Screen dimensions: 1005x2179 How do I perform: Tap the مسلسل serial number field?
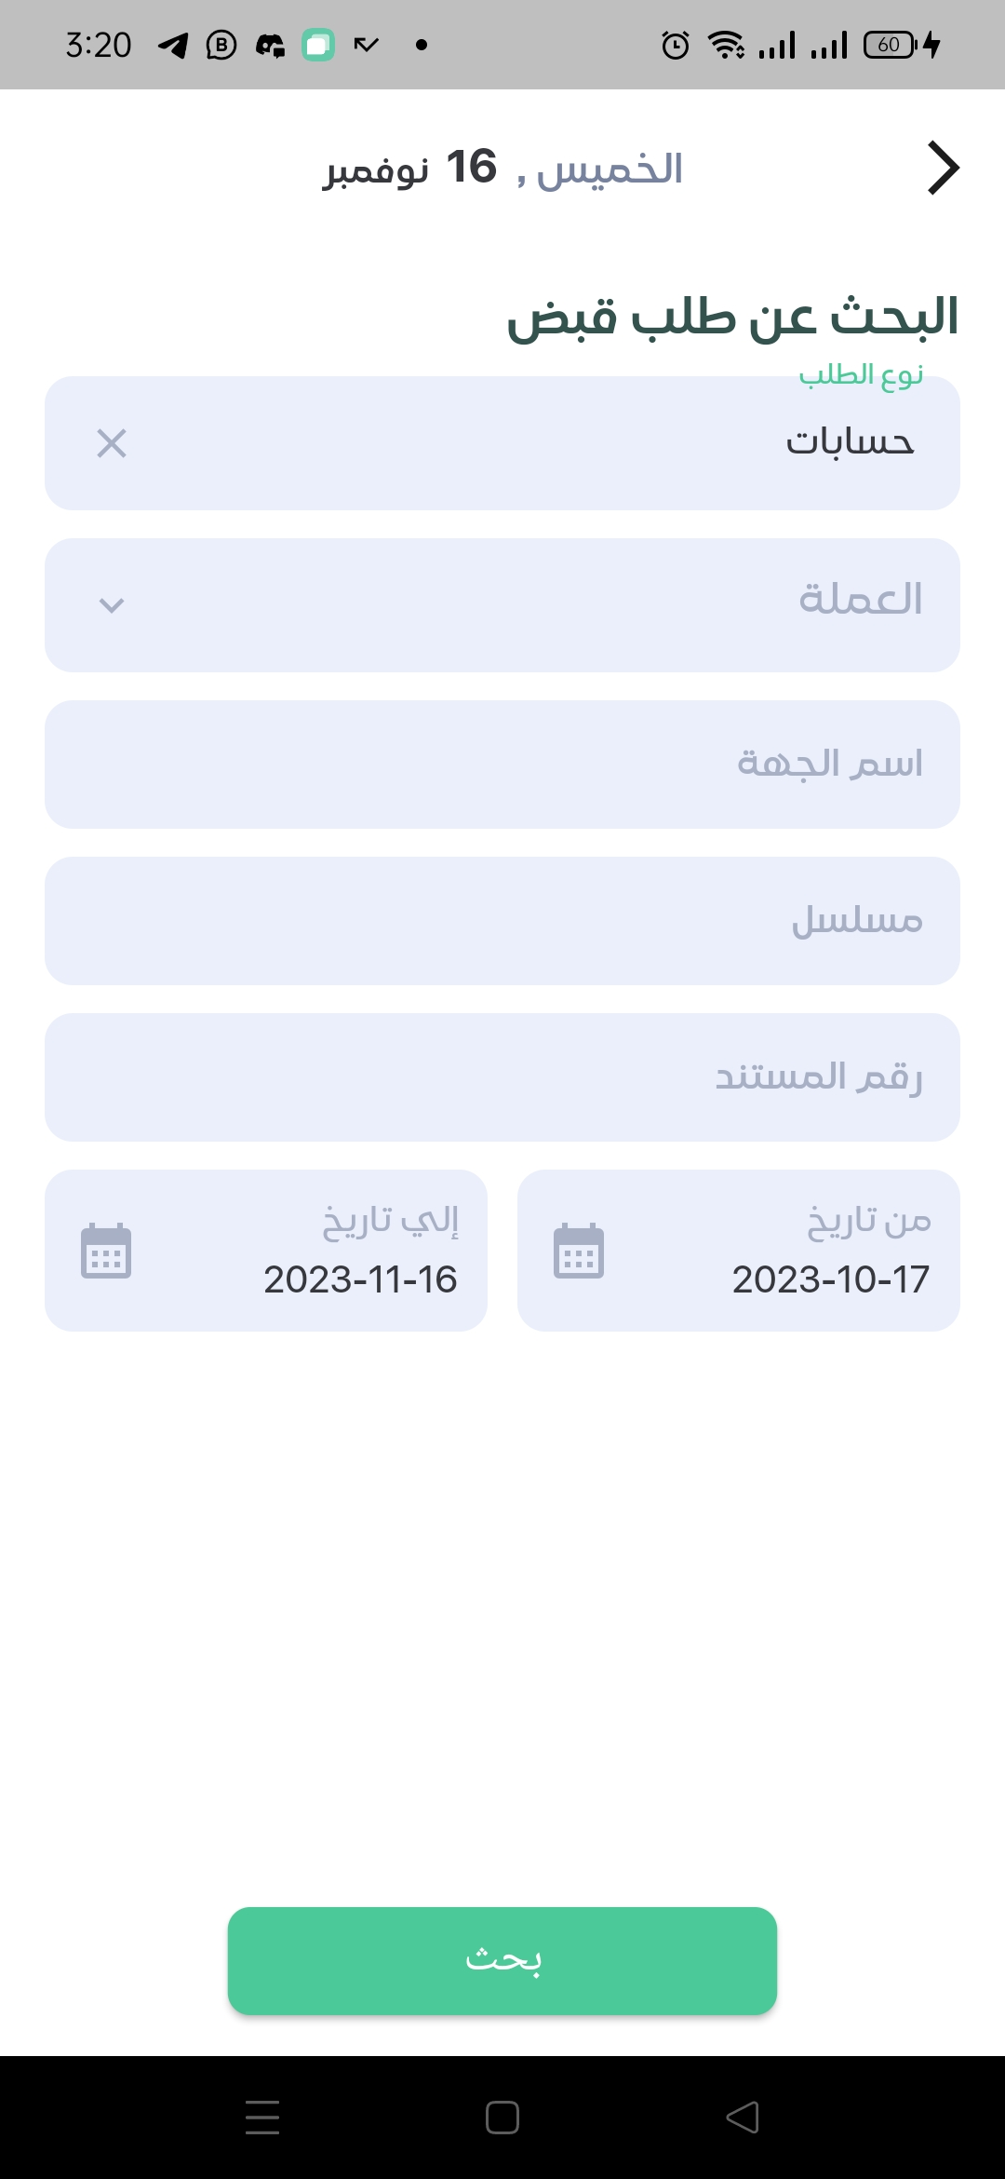pos(502,921)
